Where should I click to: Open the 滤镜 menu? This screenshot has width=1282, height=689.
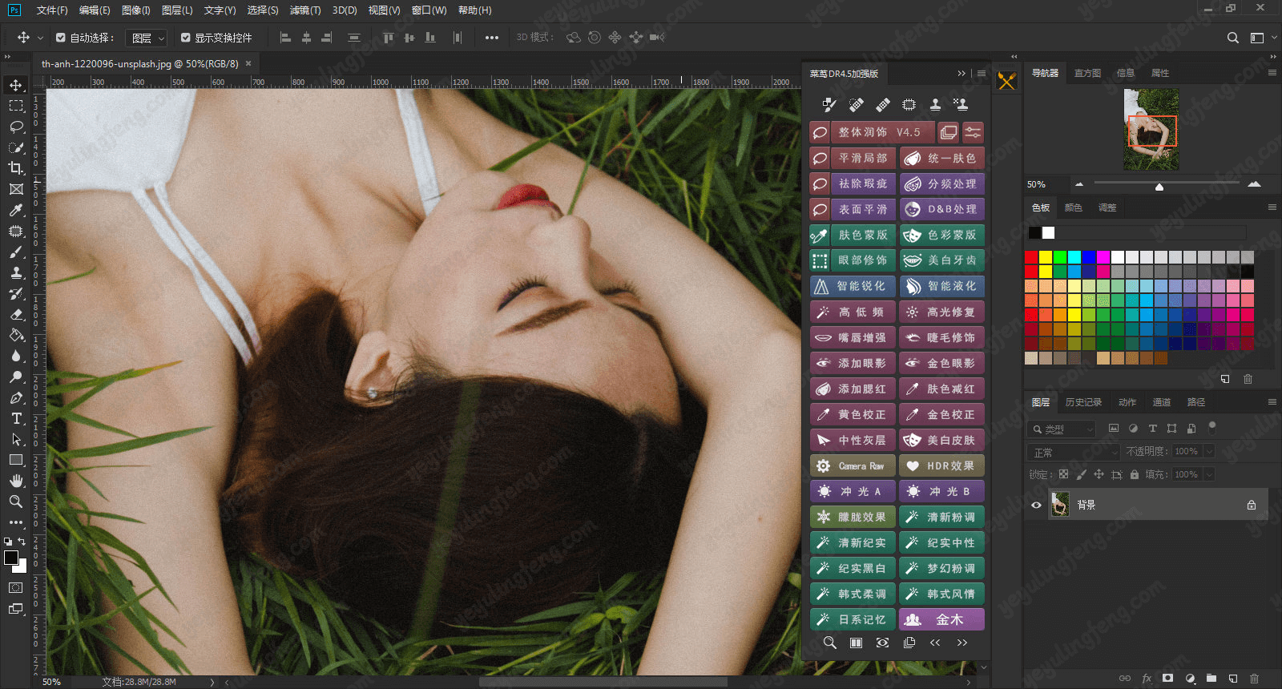coord(304,10)
